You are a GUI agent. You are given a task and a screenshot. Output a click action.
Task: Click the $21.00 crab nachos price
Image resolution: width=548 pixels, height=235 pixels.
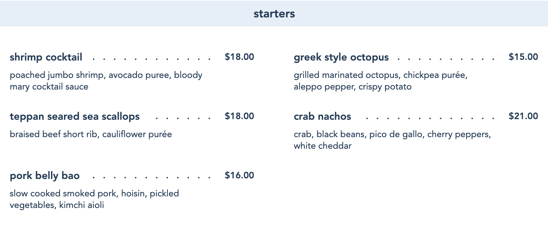point(523,116)
